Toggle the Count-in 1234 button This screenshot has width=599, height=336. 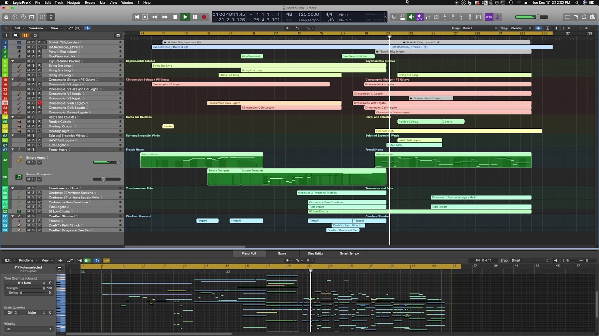489,17
